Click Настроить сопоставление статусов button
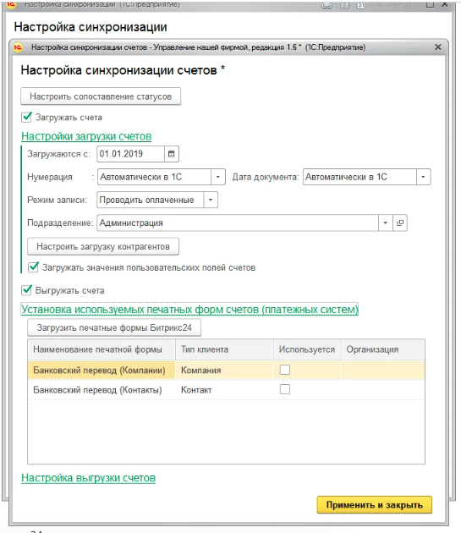The image size is (461, 533). [101, 96]
